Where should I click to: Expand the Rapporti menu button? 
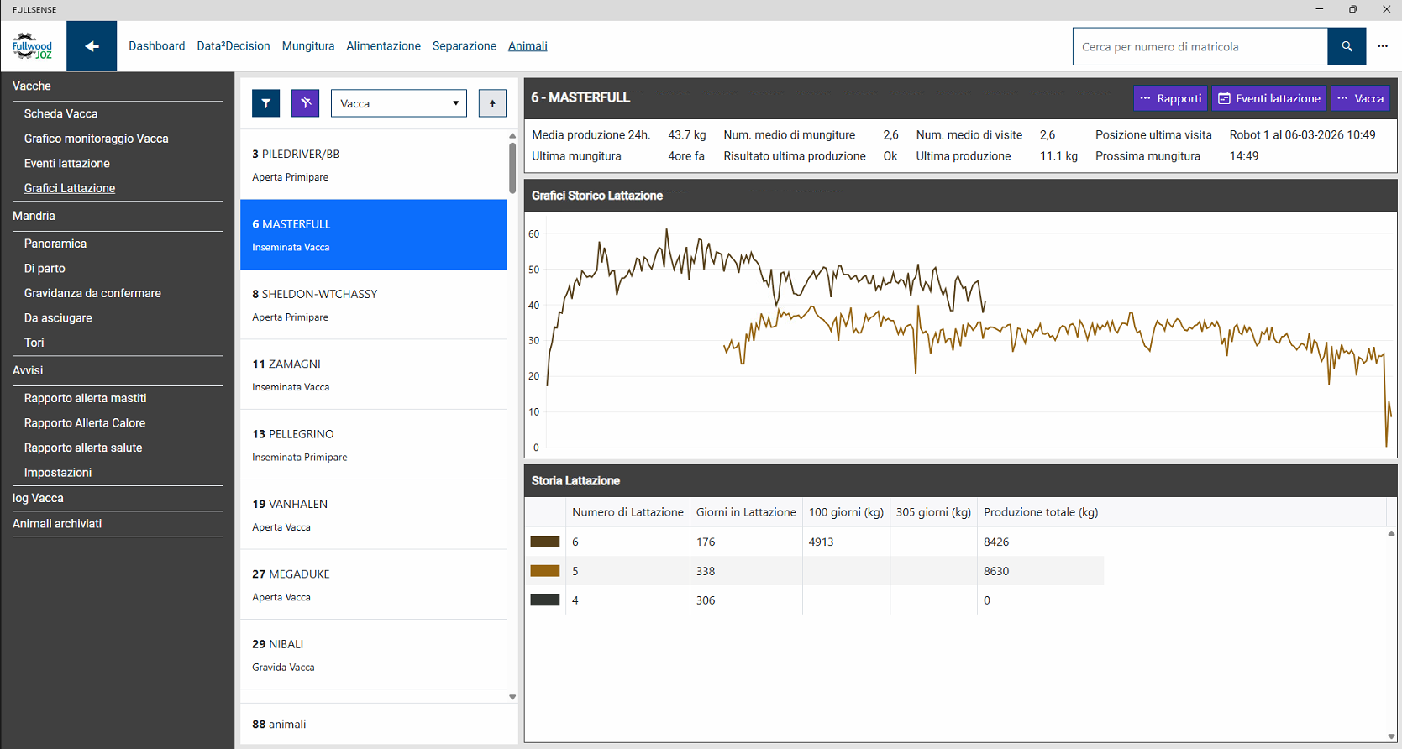click(1170, 98)
